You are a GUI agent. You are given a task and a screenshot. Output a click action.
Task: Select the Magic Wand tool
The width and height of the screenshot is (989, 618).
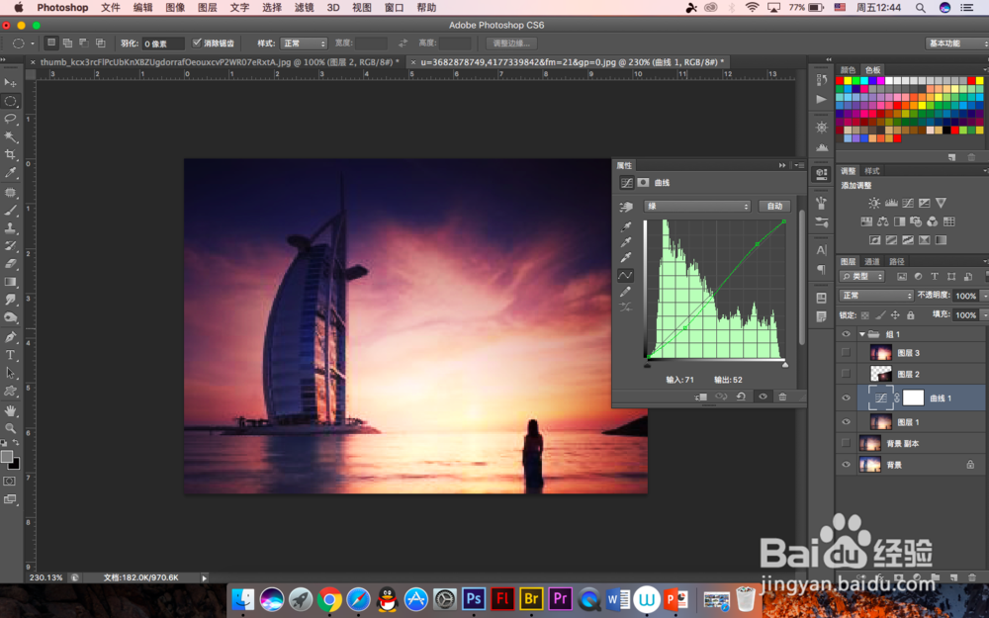pyautogui.click(x=11, y=136)
